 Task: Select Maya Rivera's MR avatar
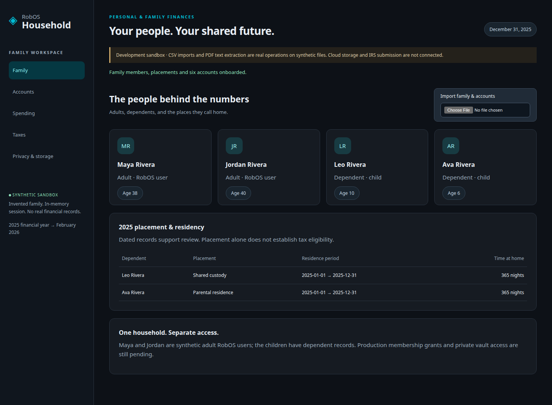(x=126, y=146)
